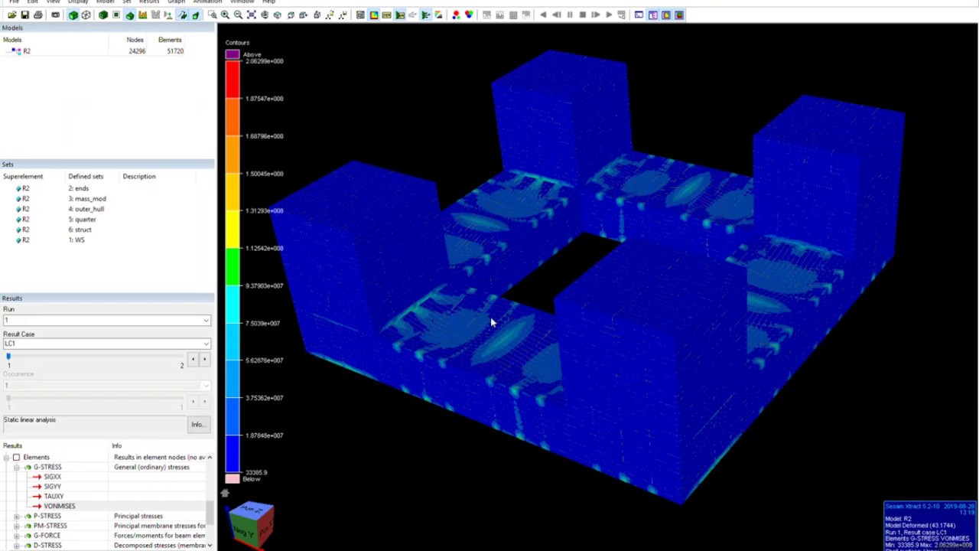Open the Results menu
Viewport: 979px width, 551px height.
[149, 2]
